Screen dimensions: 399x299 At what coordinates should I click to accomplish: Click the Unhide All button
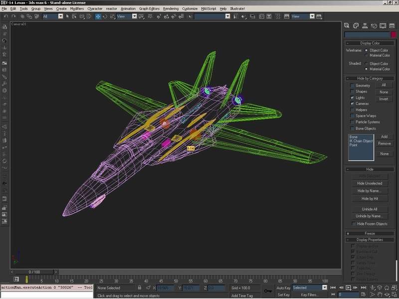click(x=370, y=209)
